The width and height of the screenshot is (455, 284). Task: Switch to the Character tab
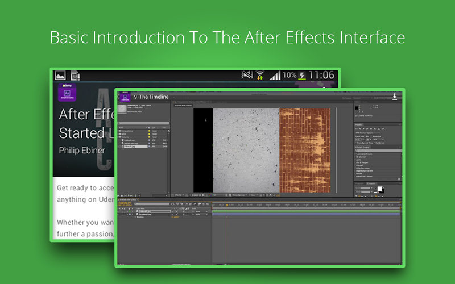tap(371, 183)
